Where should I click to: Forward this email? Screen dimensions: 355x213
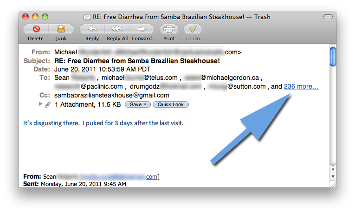tap(142, 29)
